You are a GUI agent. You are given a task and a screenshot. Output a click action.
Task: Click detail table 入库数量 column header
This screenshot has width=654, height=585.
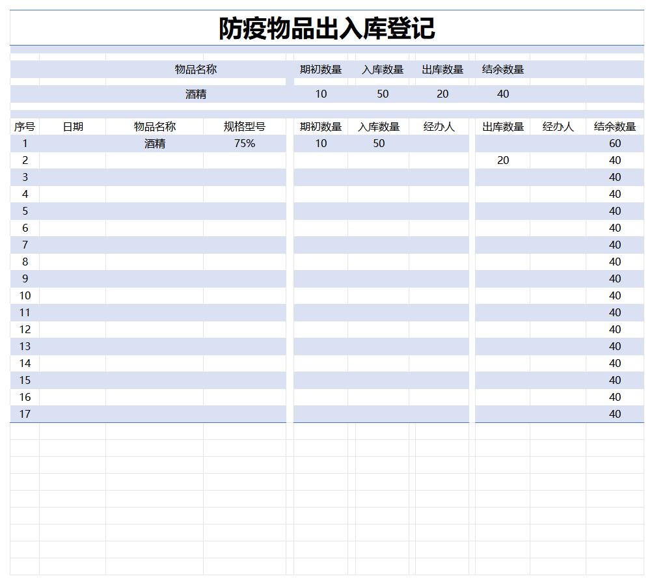(x=379, y=127)
